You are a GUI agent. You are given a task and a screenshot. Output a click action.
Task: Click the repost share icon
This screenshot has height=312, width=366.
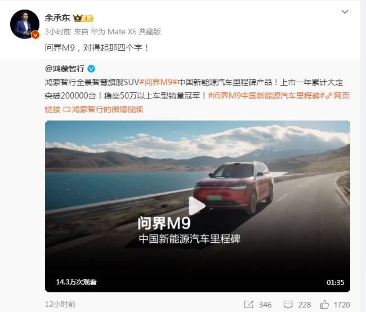248,305
